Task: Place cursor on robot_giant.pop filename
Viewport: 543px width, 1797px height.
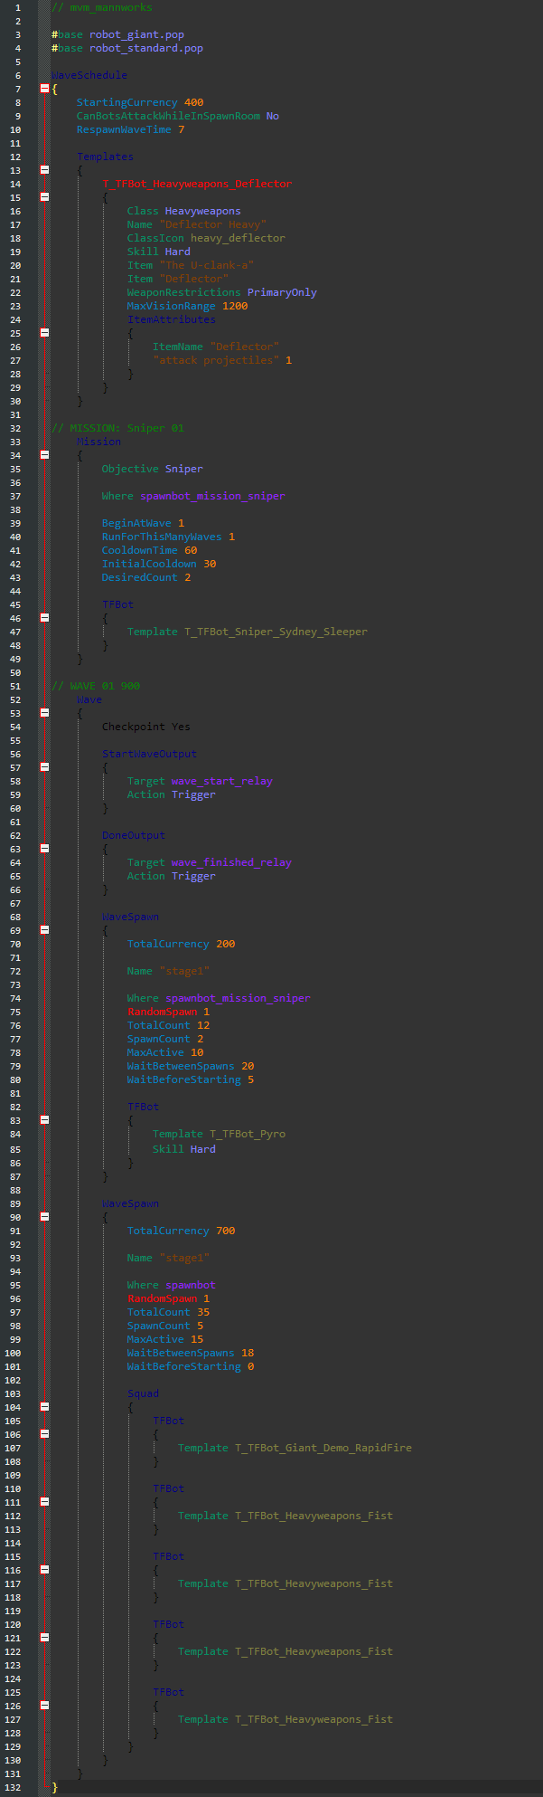Action: click(136, 34)
